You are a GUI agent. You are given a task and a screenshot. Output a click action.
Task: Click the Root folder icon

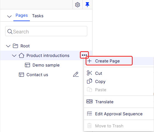pyautogui.click(x=15, y=46)
